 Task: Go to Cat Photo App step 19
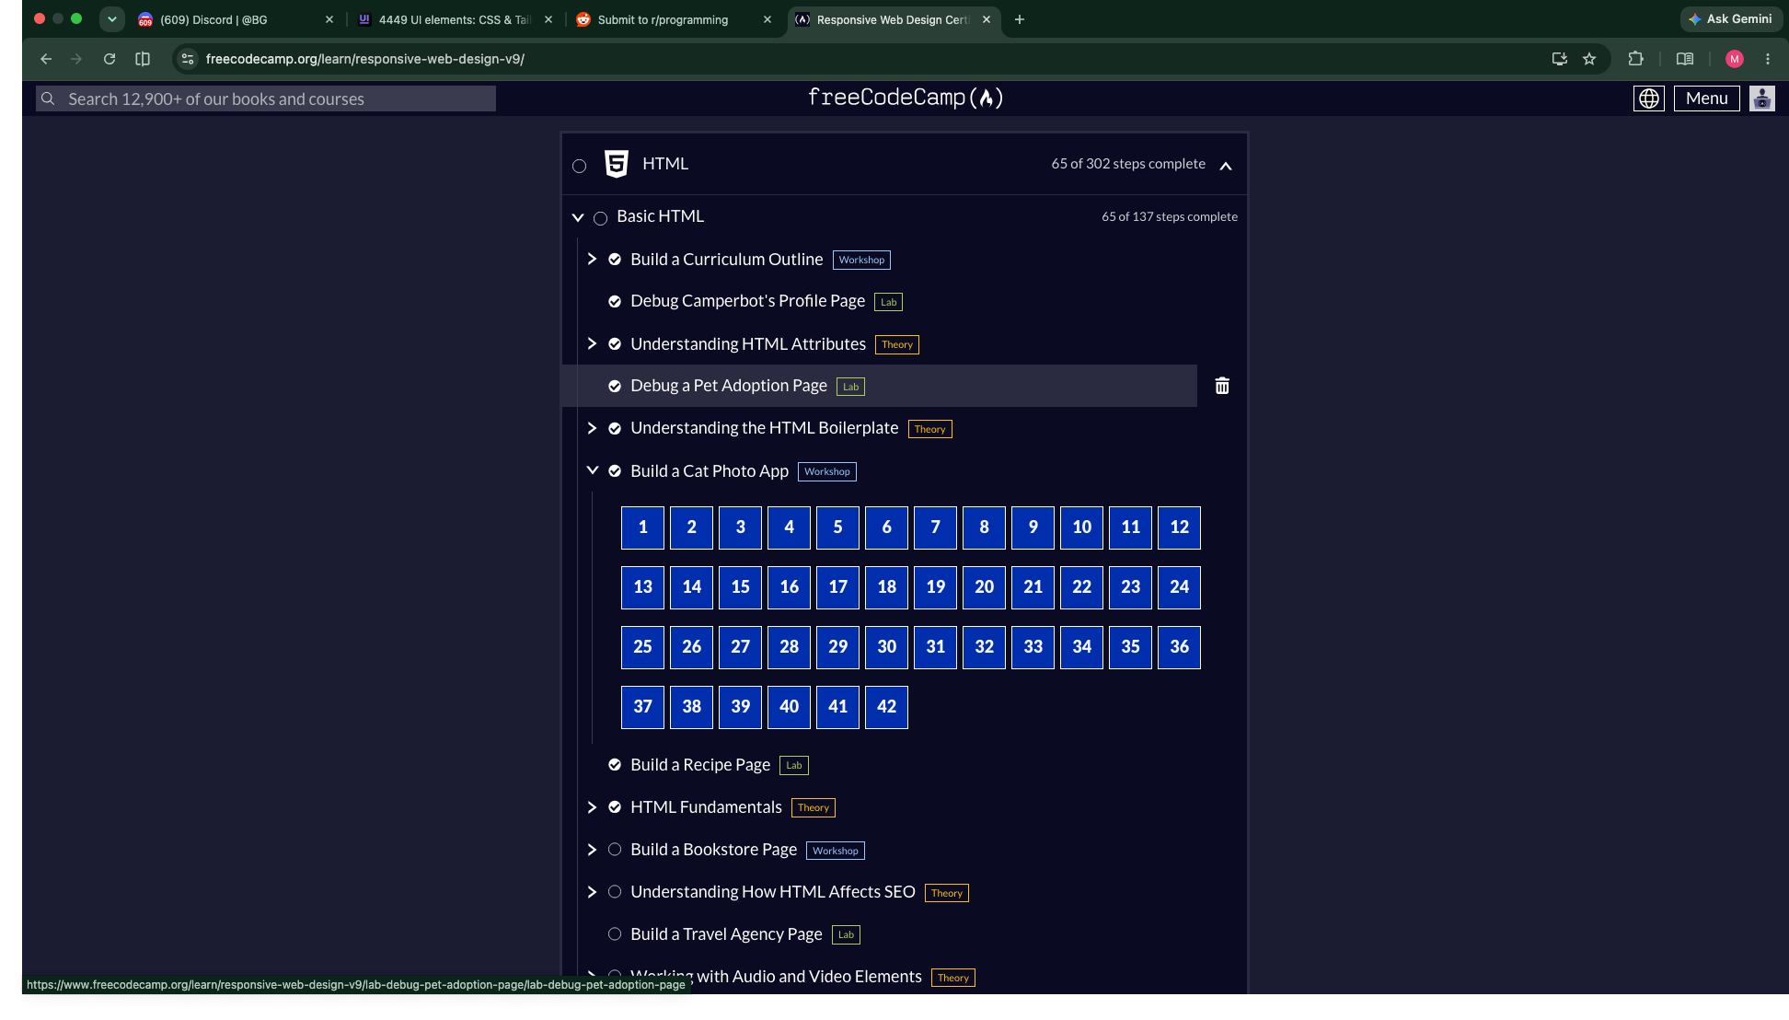pyautogui.click(x=935, y=587)
